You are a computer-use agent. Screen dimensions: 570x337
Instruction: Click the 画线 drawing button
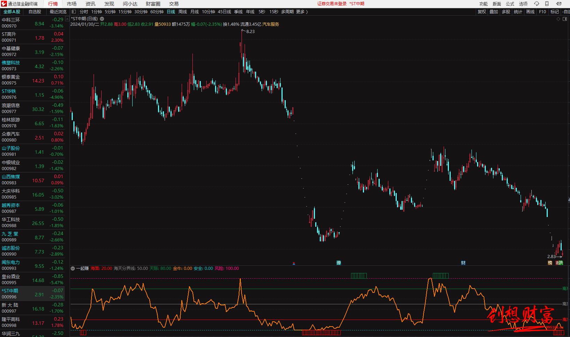pos(530,12)
